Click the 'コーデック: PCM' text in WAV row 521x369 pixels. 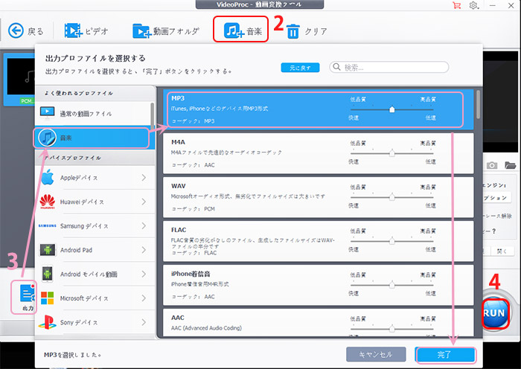tap(193, 208)
